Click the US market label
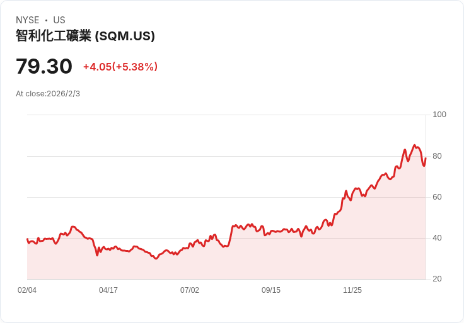The image size is (464, 323). click(x=59, y=20)
